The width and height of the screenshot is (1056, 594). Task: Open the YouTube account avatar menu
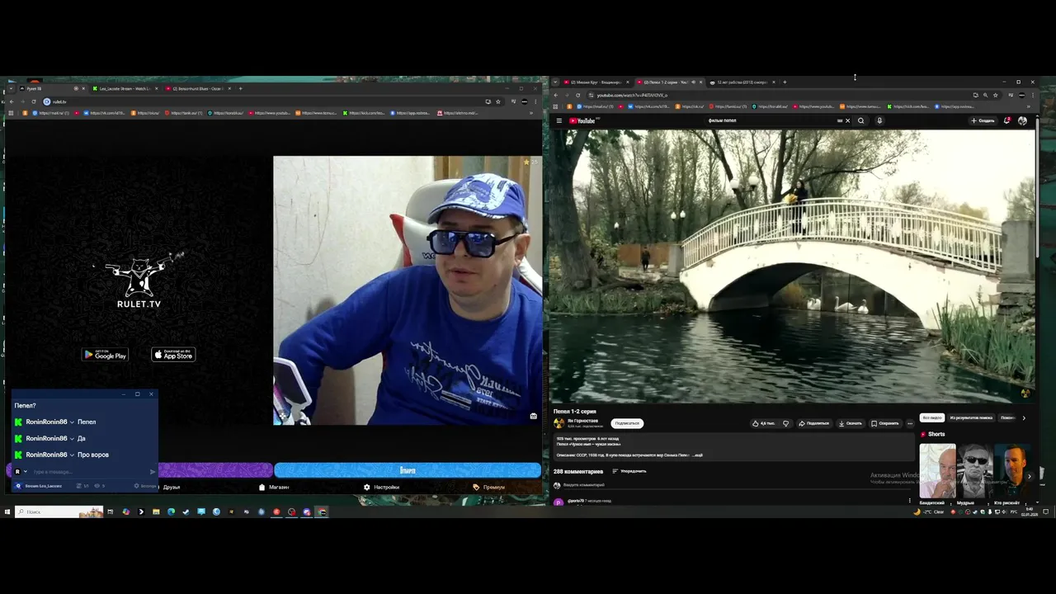(1023, 120)
